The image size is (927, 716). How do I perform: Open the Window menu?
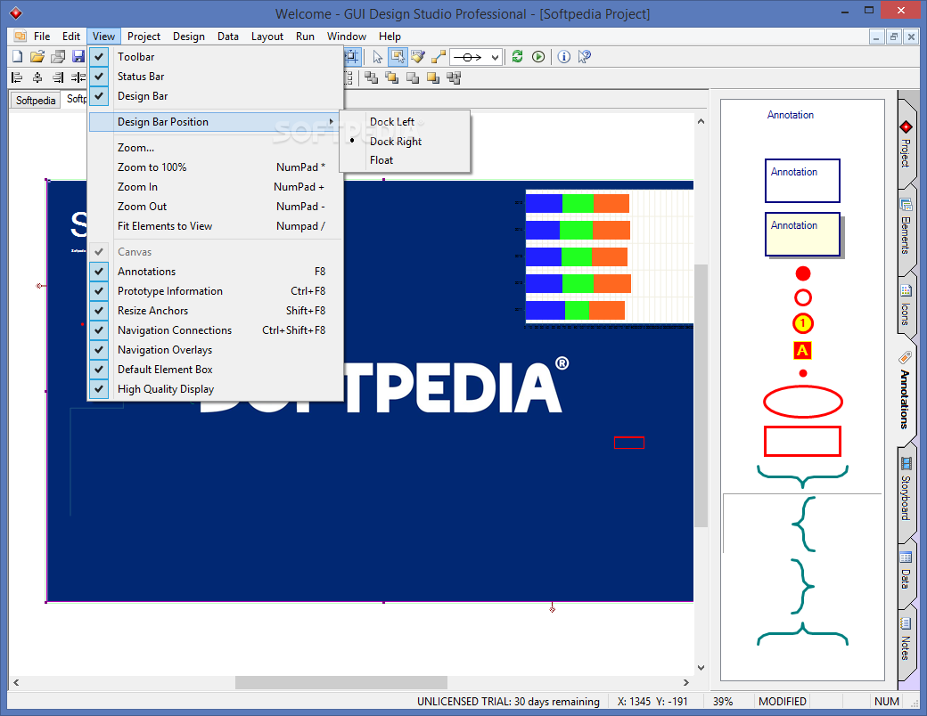347,36
